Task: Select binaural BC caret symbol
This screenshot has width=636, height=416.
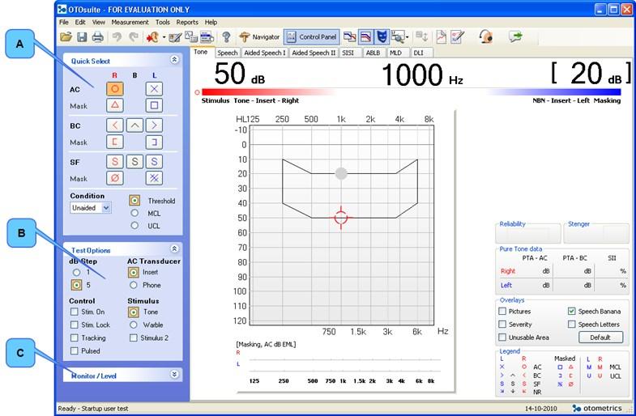Action: (x=134, y=125)
